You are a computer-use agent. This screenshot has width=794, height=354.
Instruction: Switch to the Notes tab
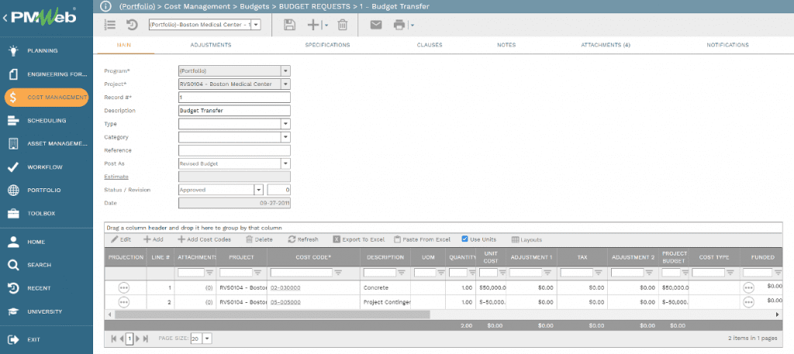(506, 45)
